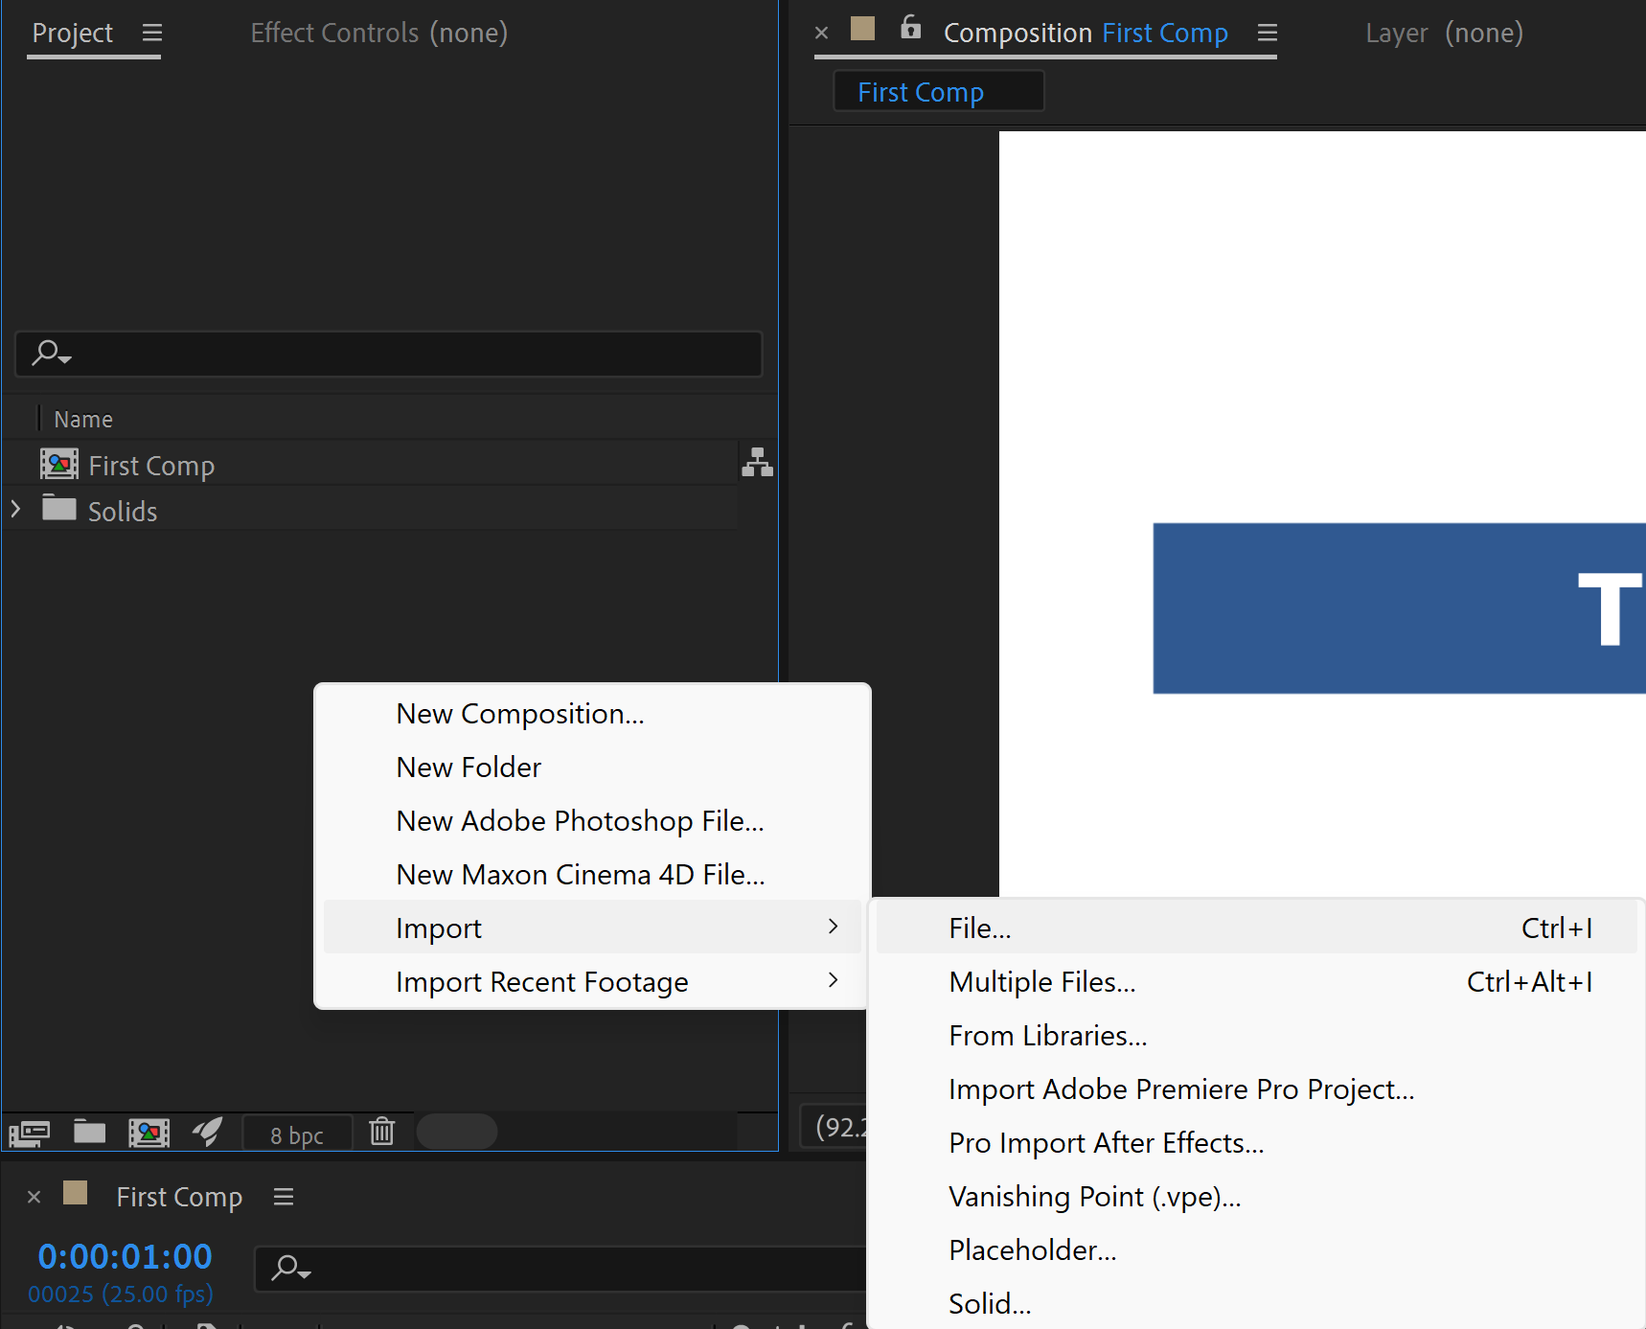
Task: Click the Interpret Footage icon in the Project panel
Action: pos(28,1132)
